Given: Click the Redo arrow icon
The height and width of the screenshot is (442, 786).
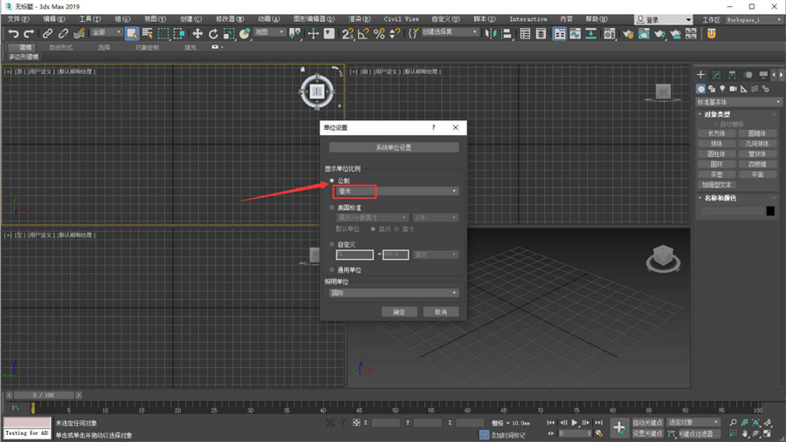Looking at the screenshot, I should point(29,33).
